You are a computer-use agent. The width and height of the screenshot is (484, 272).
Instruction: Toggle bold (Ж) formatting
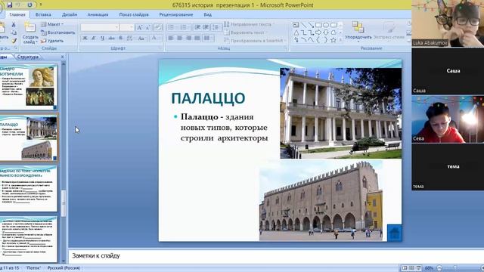[x=85, y=39]
